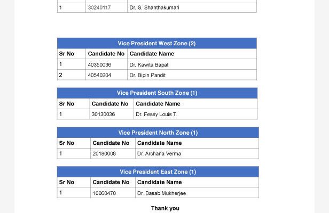Click candidate number 40540204

point(99,75)
